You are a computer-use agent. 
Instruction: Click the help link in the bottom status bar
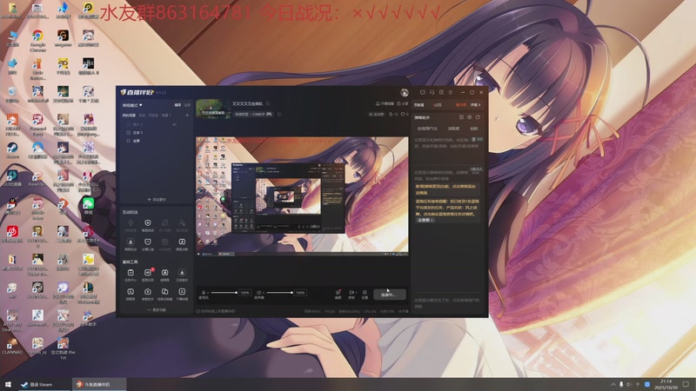(x=216, y=311)
